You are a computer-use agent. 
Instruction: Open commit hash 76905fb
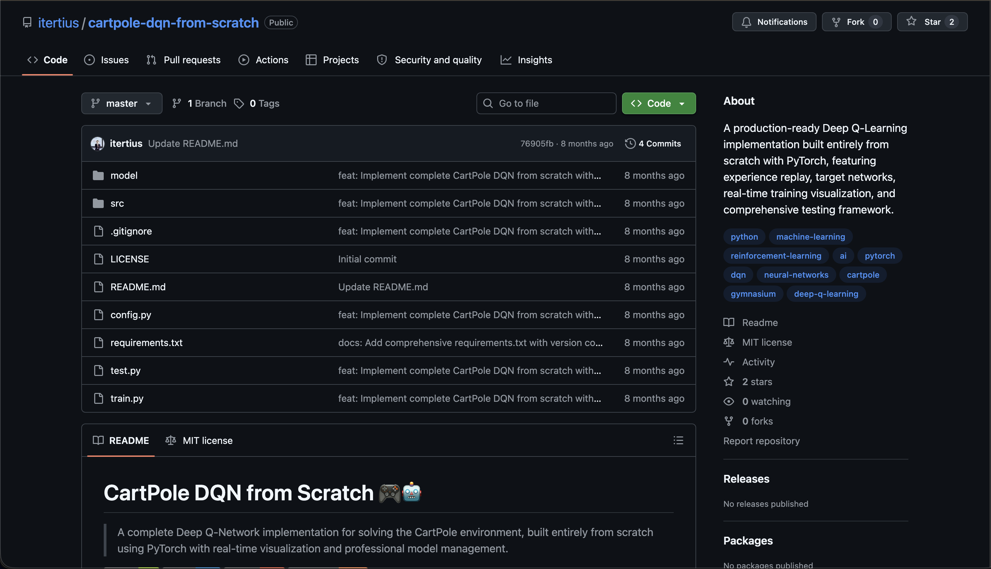(x=537, y=143)
